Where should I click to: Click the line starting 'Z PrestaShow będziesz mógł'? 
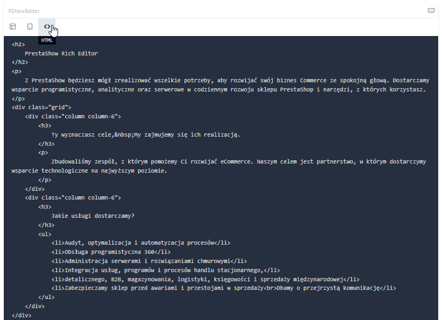[227, 81]
